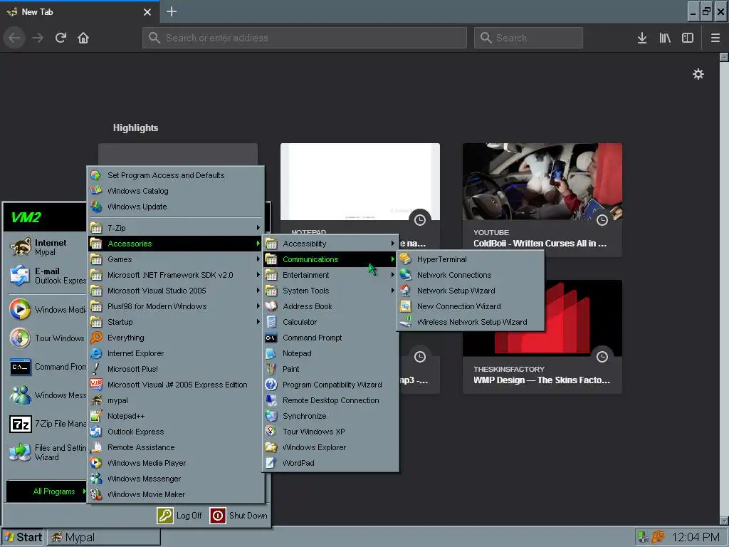
Task: Click Windows Movie Maker icon
Action: 96,494
